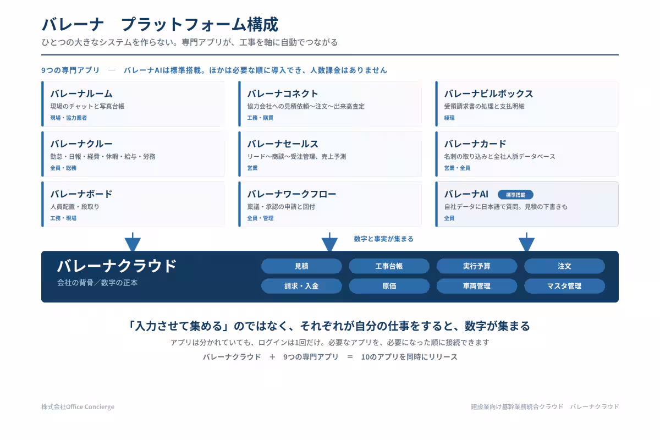Select the 注文 pill

pyautogui.click(x=564, y=266)
